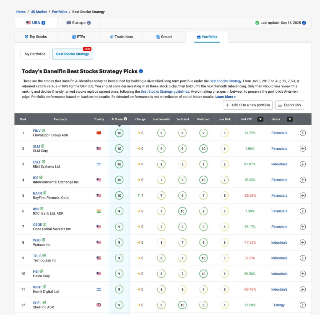The height and width of the screenshot is (315, 320).
Task: Click the Portfolios breadcrumb link
Action: [59, 12]
